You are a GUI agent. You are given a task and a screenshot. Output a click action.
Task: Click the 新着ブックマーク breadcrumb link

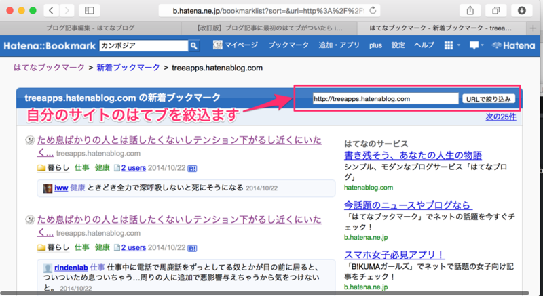pyautogui.click(x=128, y=68)
